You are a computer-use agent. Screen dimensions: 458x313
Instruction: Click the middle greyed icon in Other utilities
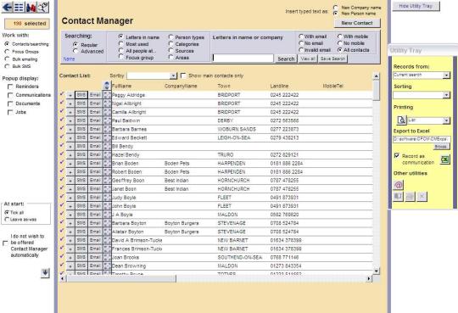(410, 197)
